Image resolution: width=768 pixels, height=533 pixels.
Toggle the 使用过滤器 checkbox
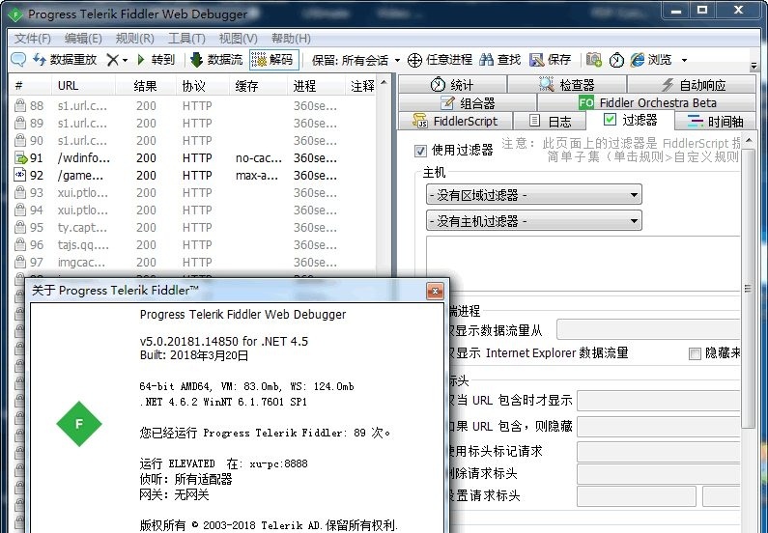[x=420, y=151]
